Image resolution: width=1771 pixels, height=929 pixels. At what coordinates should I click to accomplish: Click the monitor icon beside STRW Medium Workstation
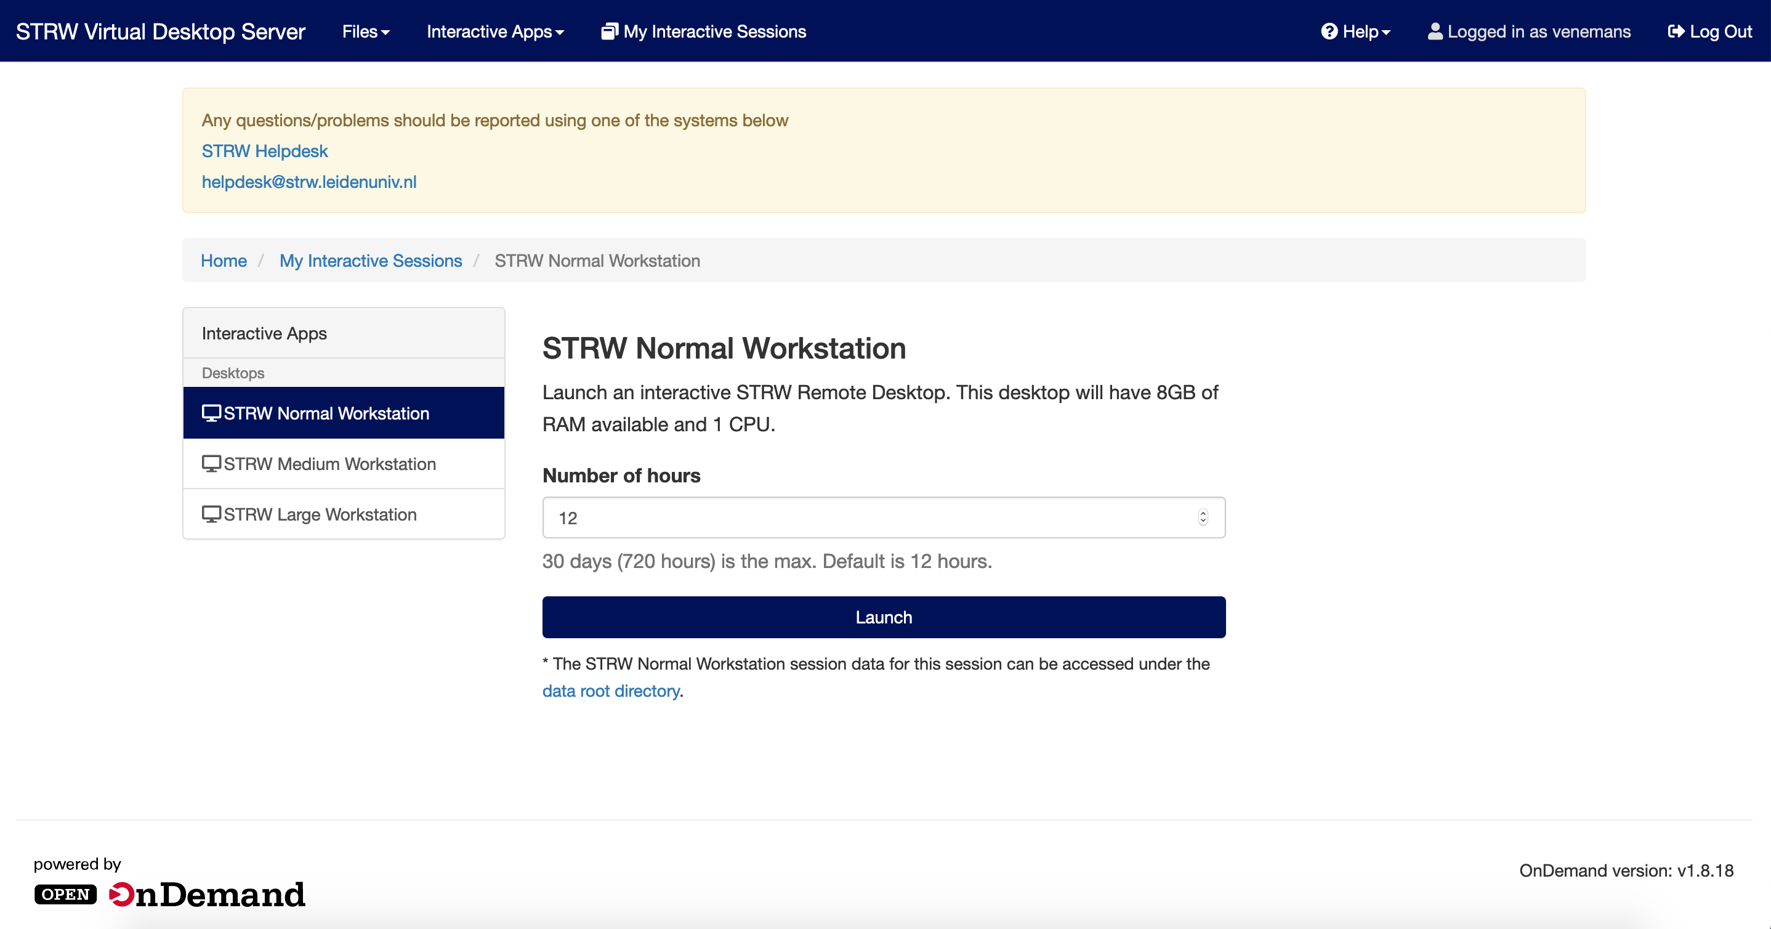point(211,463)
